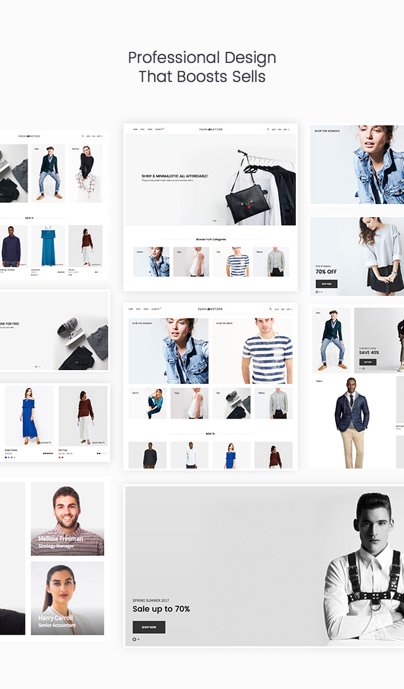This screenshot has height=689, width=404.
Task: Open Shop menu in handbag hero mockup
Action: [142, 130]
